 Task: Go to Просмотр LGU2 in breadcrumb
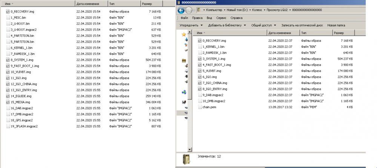pos(277,10)
